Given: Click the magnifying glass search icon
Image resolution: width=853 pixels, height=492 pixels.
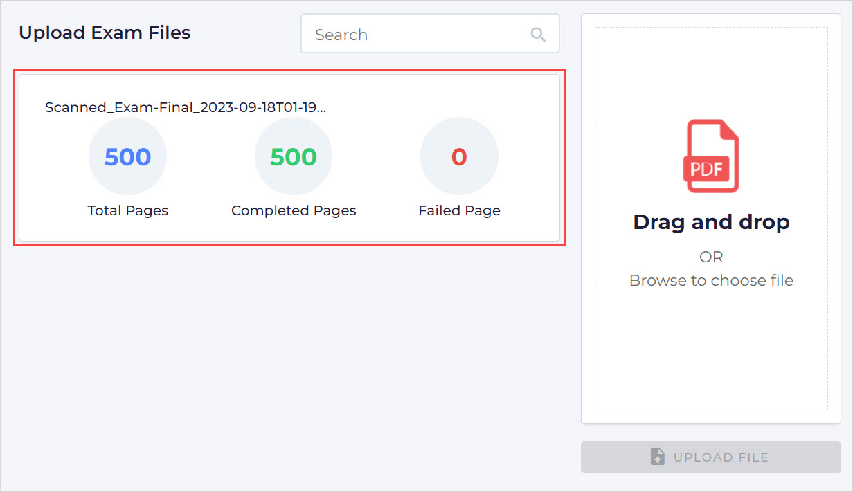Looking at the screenshot, I should [x=538, y=35].
